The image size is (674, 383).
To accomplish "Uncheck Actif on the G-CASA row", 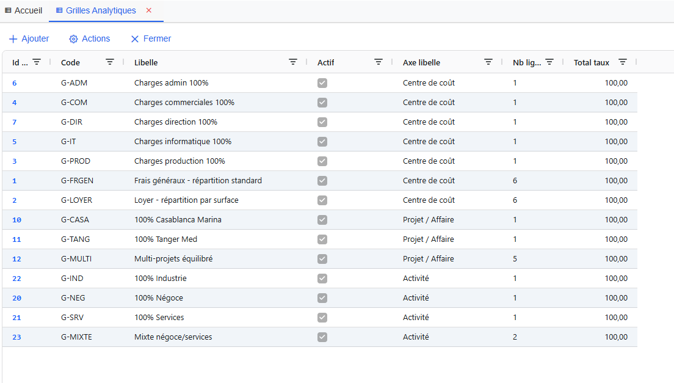I will [322, 220].
